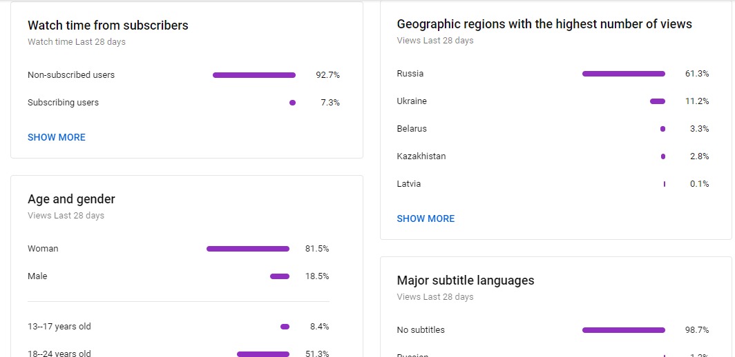Image resolution: width=735 pixels, height=357 pixels.
Task: Click the Ukraine views bar
Action: click(x=658, y=101)
